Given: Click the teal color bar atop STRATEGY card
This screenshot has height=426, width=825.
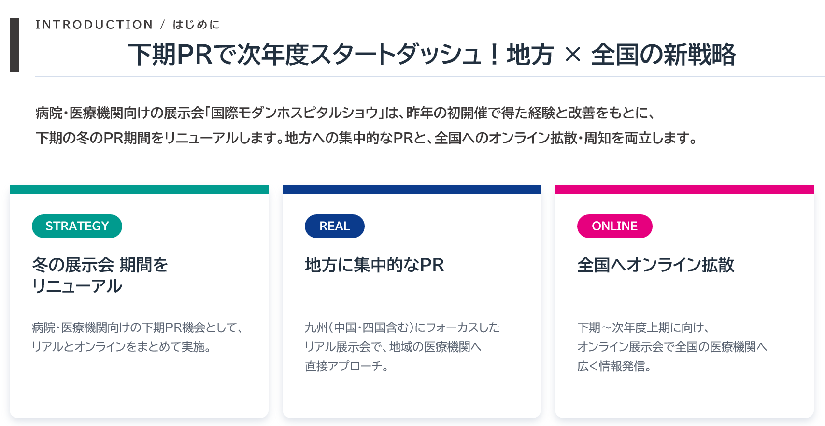Looking at the screenshot, I should (139, 189).
